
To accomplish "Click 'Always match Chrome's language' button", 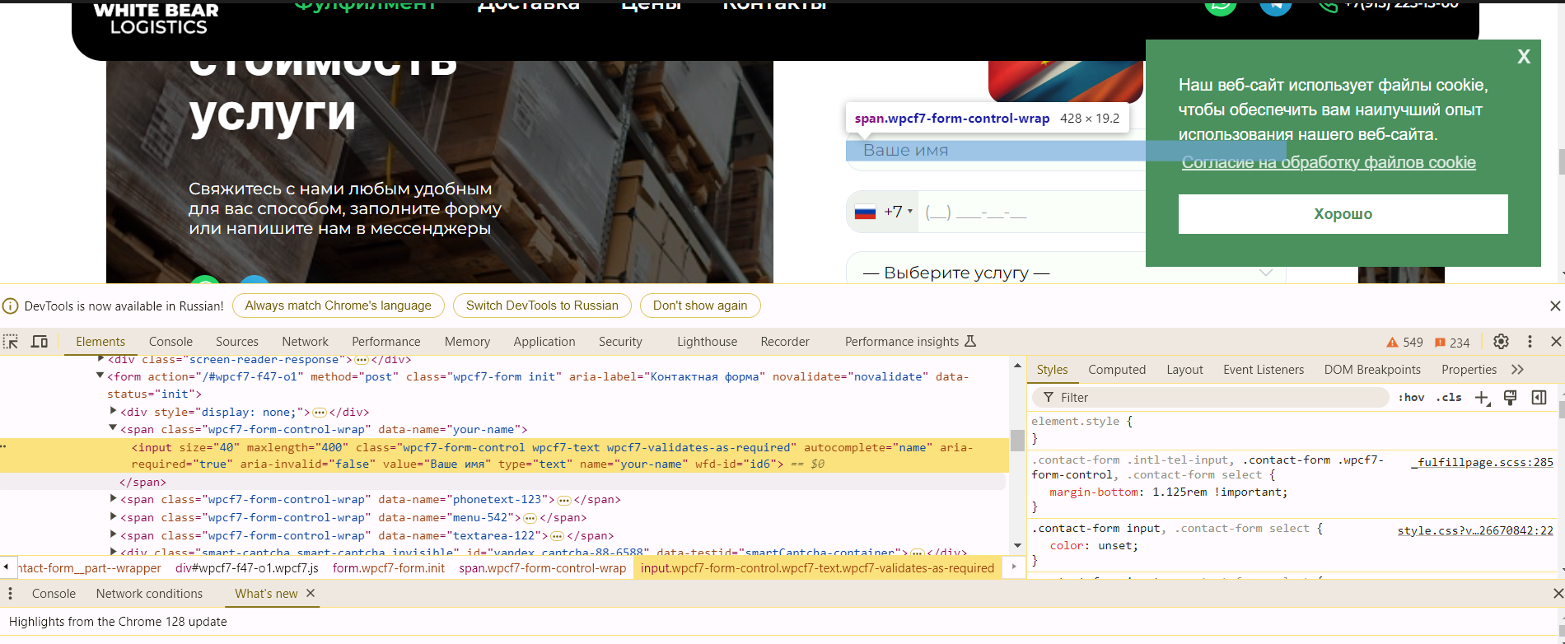I will [338, 306].
